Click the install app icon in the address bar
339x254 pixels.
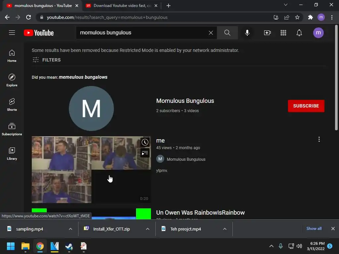click(x=276, y=17)
